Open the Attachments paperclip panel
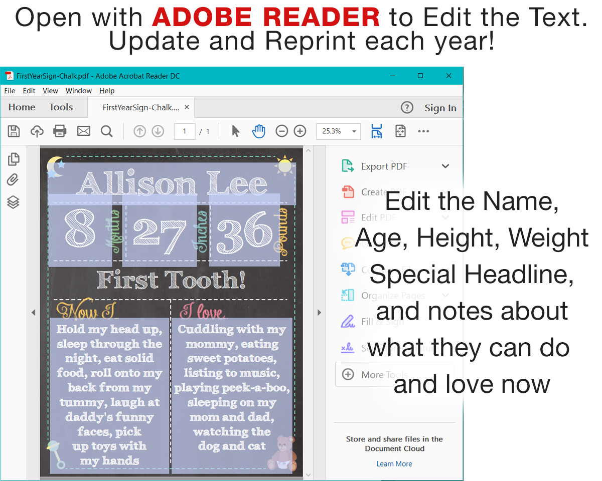This screenshot has width=602, height=481. (14, 180)
